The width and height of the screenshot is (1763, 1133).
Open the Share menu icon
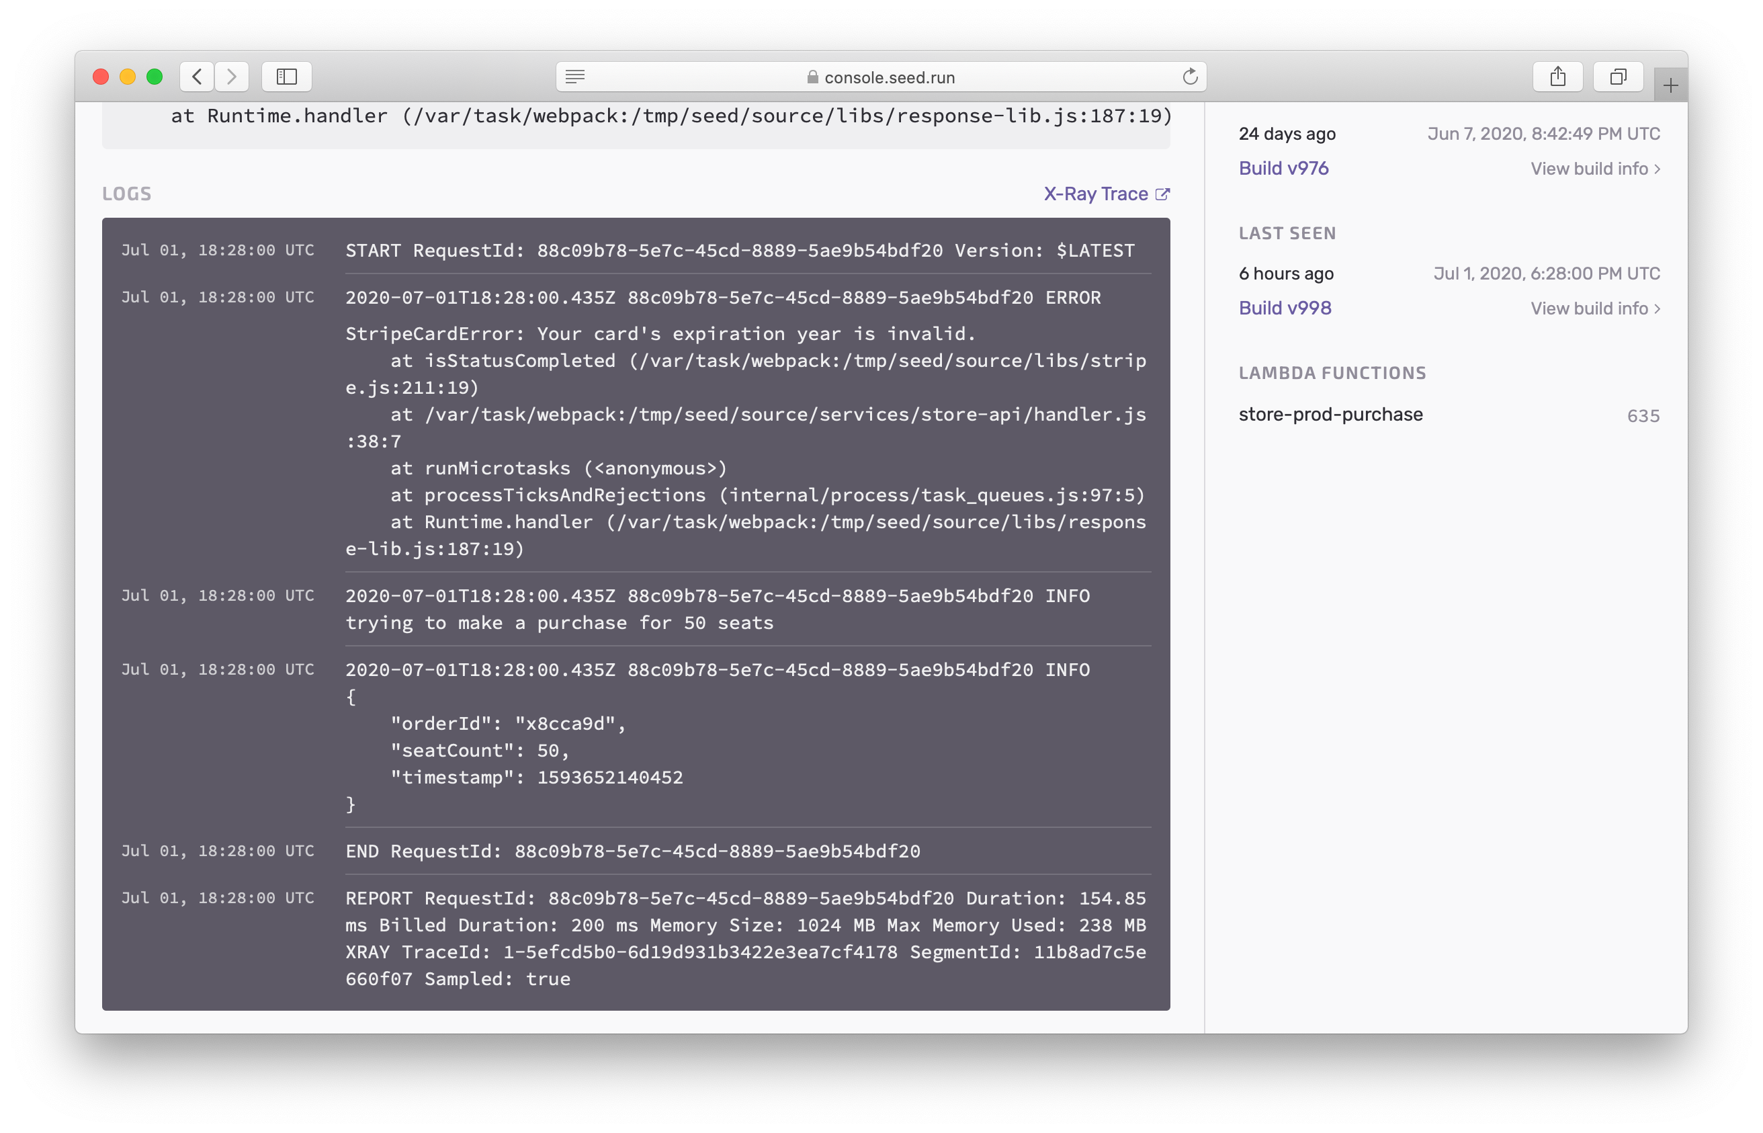click(1558, 77)
